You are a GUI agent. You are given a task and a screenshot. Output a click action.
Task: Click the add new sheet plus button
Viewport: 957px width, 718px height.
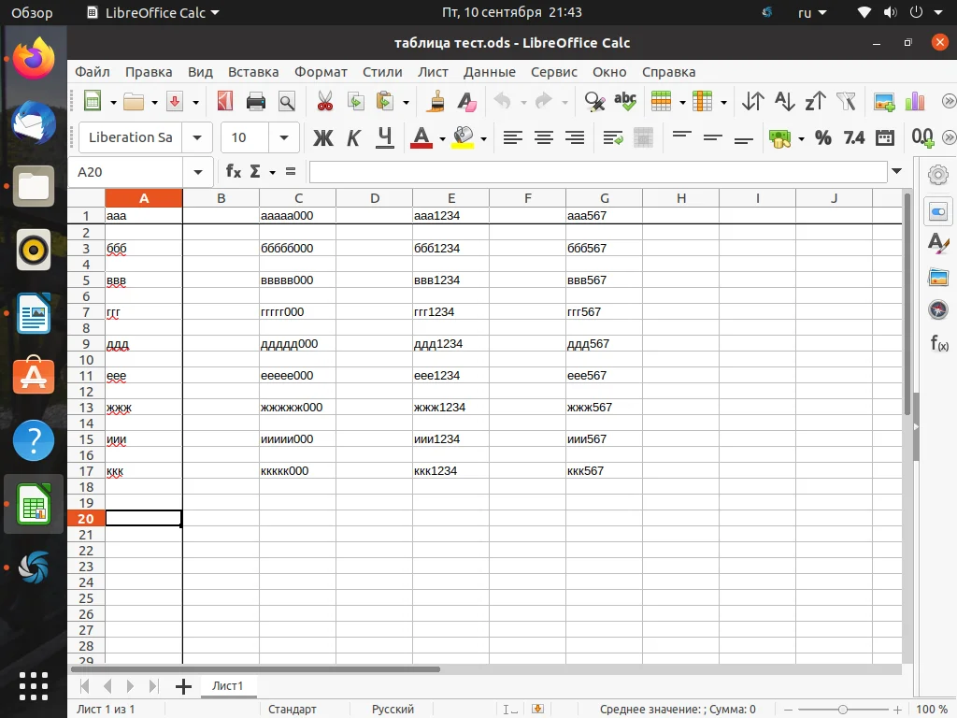(183, 686)
